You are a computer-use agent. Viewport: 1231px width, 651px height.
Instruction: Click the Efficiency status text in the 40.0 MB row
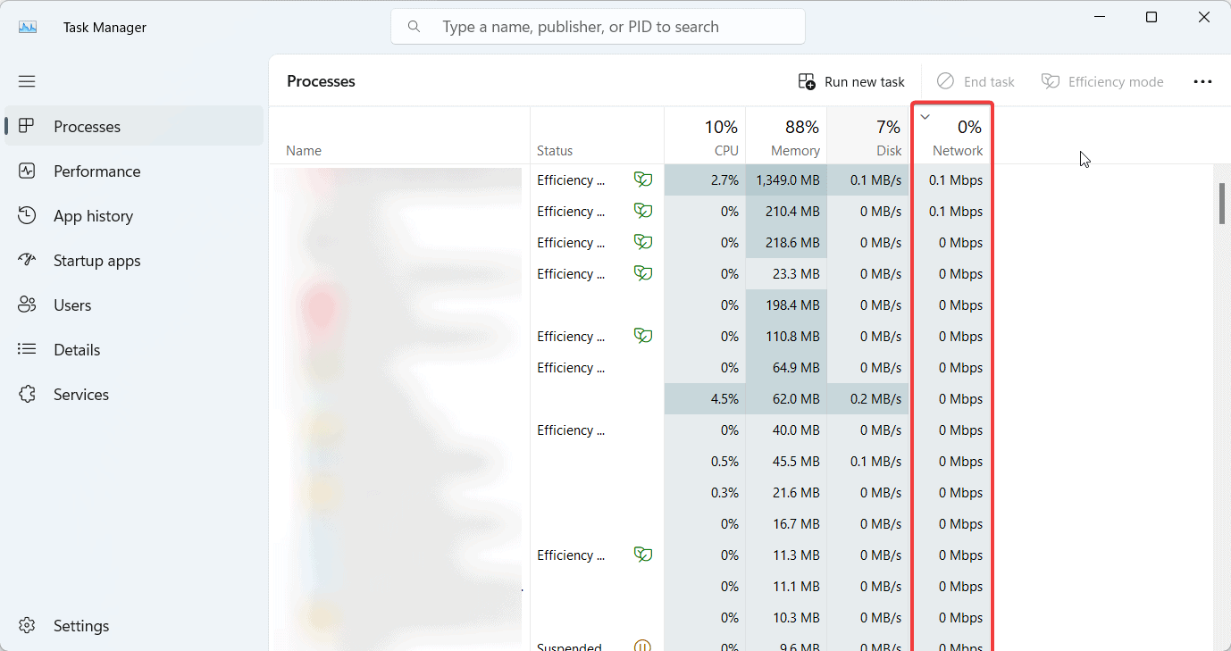[x=571, y=430]
